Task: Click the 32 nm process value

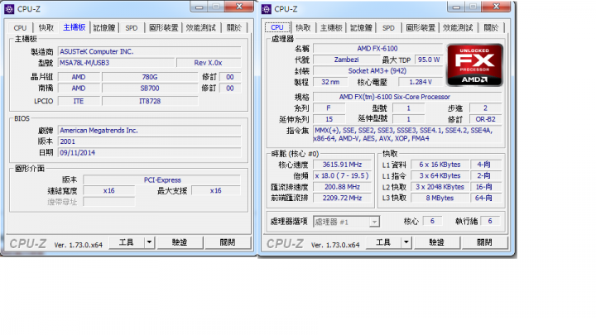Action: [330, 82]
